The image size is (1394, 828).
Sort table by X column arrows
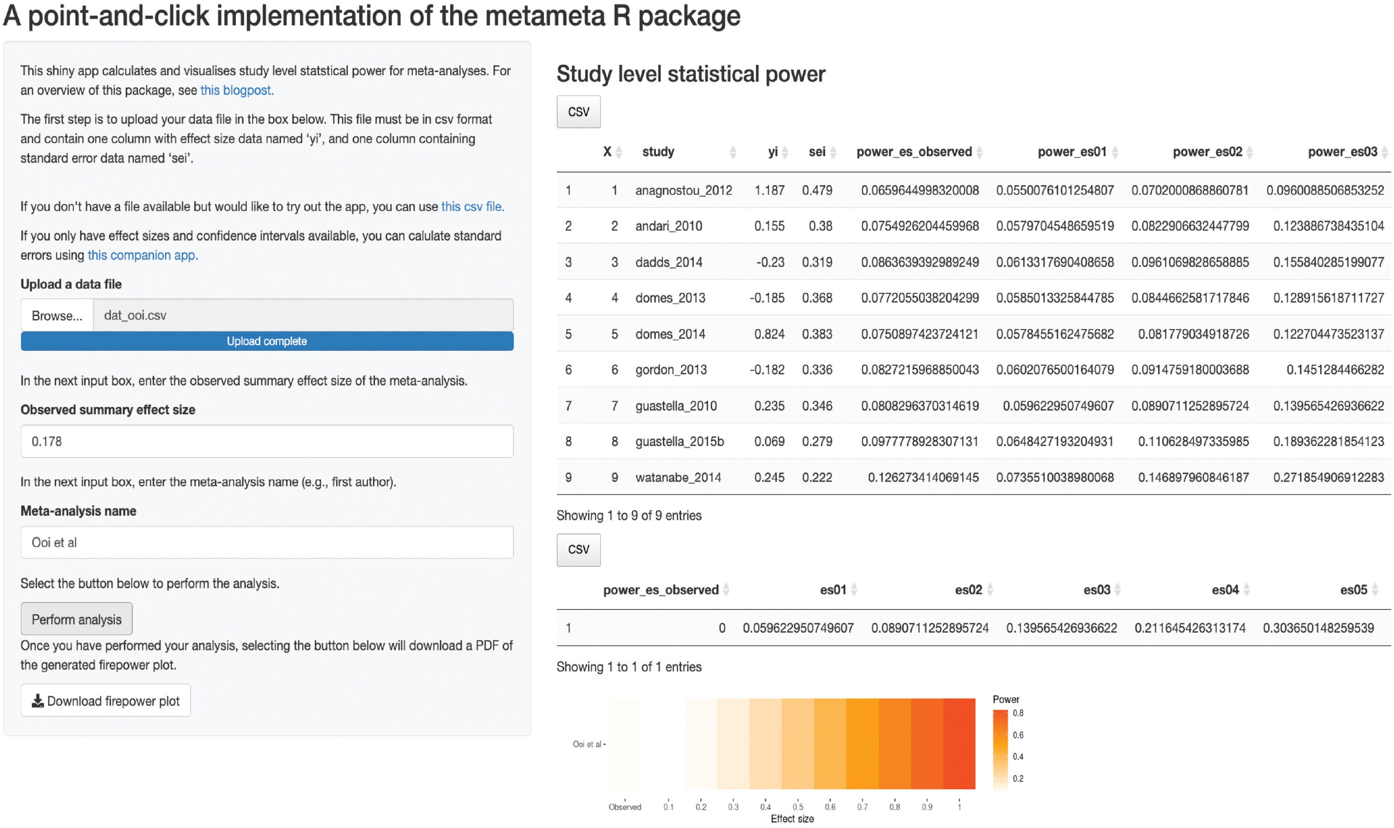pos(619,152)
